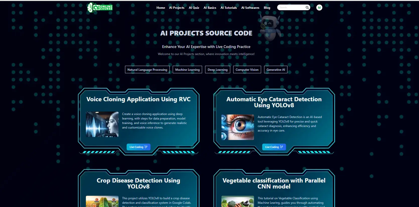Viewport: 419px width, 207px height.
Task: Open AI Basics in navigation
Action: click(210, 8)
